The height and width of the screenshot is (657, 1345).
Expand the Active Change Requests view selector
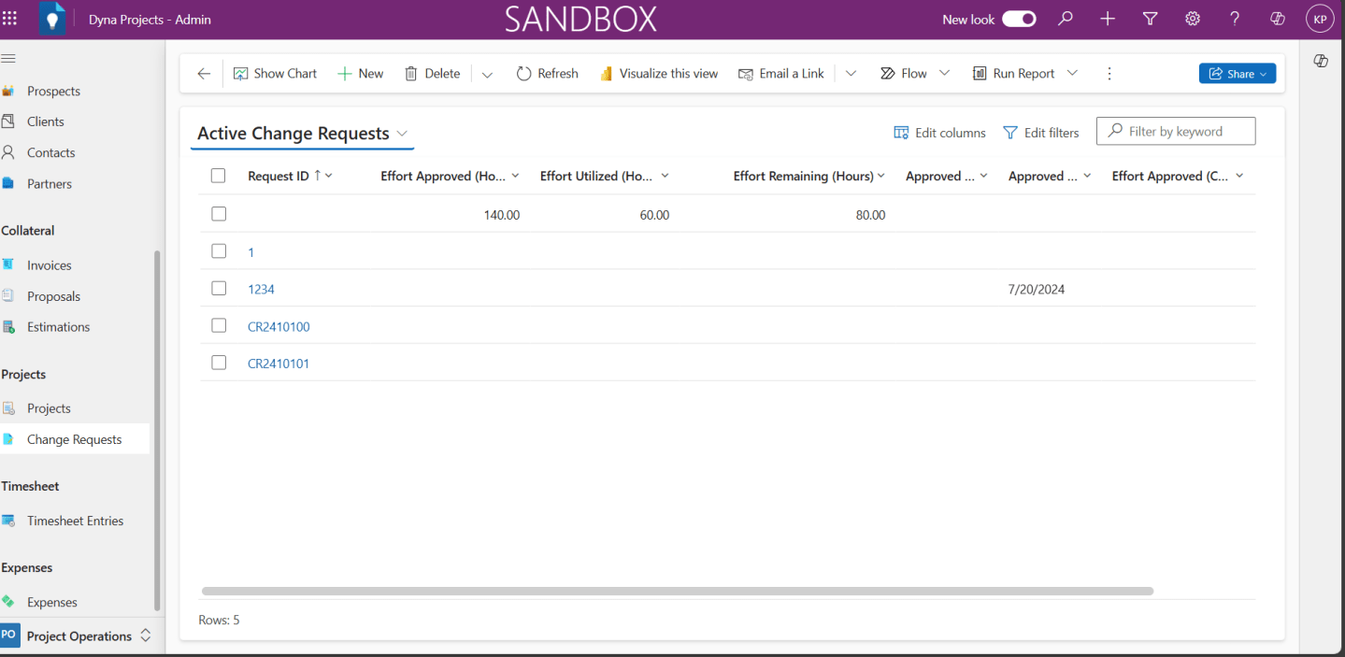tap(402, 134)
